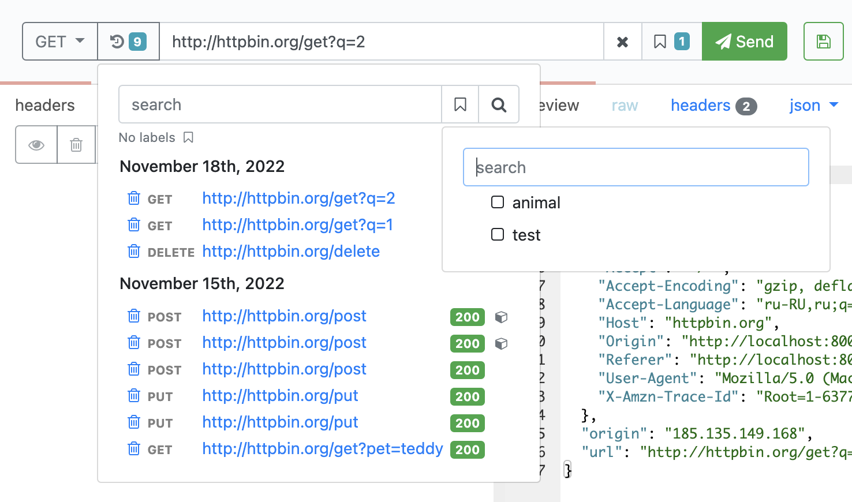
Task: Open the httpbin.org/get?pet=teddy history link
Action: pyautogui.click(x=322, y=449)
